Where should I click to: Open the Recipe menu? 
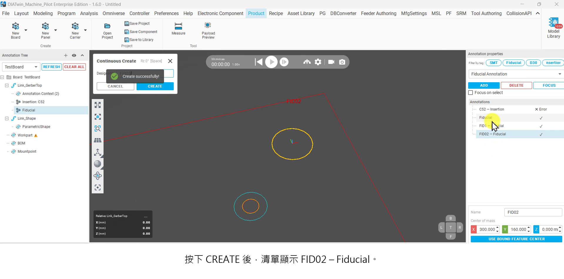(276, 14)
